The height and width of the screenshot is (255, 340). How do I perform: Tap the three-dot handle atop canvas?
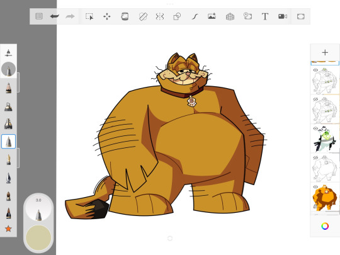pos(170,4)
